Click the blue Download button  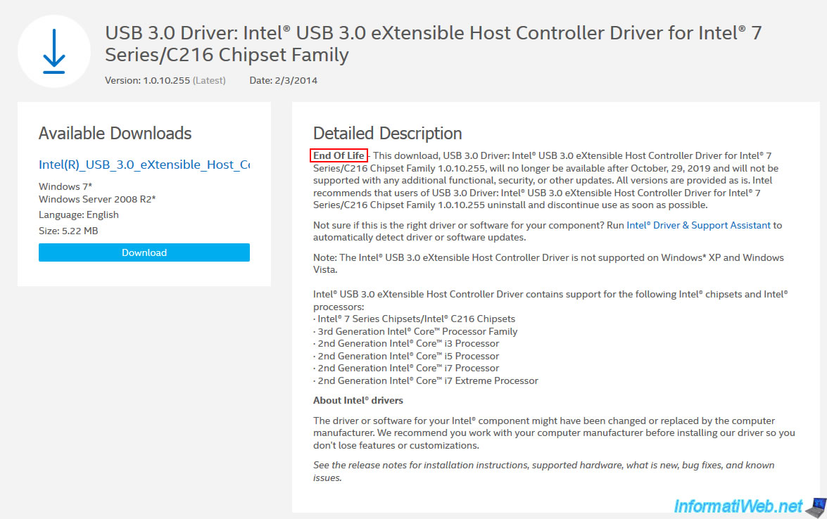(144, 252)
